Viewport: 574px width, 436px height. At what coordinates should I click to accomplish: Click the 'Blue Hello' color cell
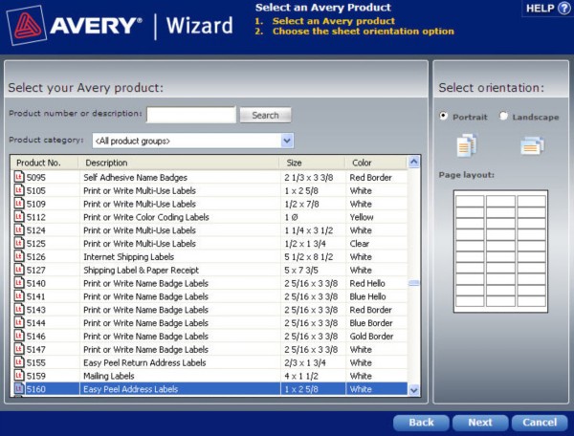click(367, 296)
